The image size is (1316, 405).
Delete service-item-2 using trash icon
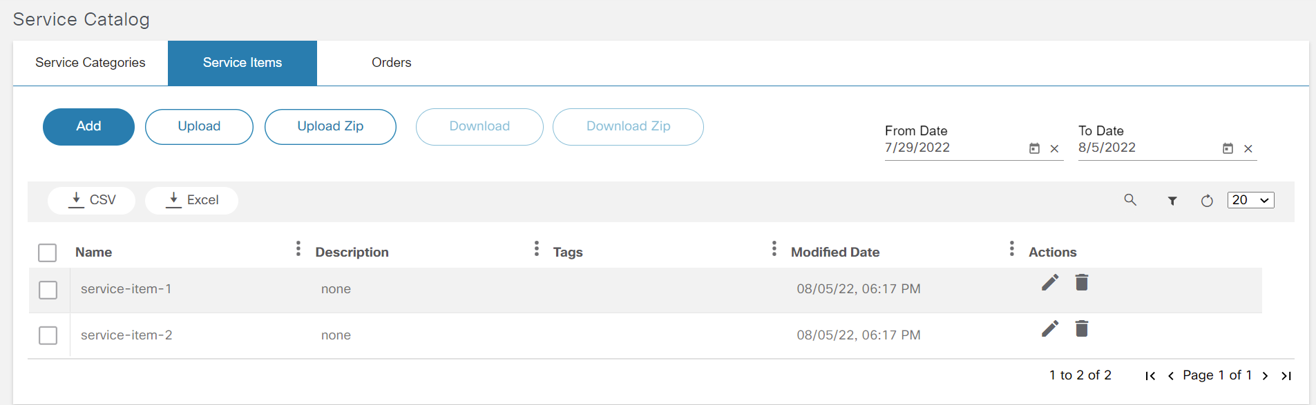[1082, 329]
